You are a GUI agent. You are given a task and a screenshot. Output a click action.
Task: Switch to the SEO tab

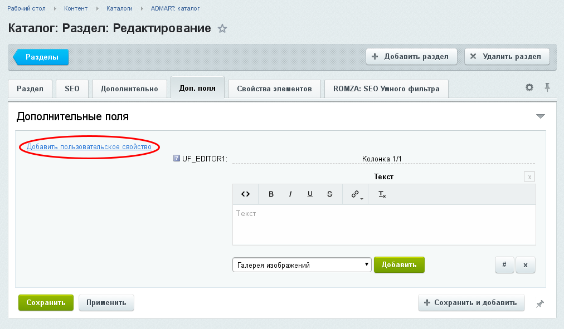(72, 89)
